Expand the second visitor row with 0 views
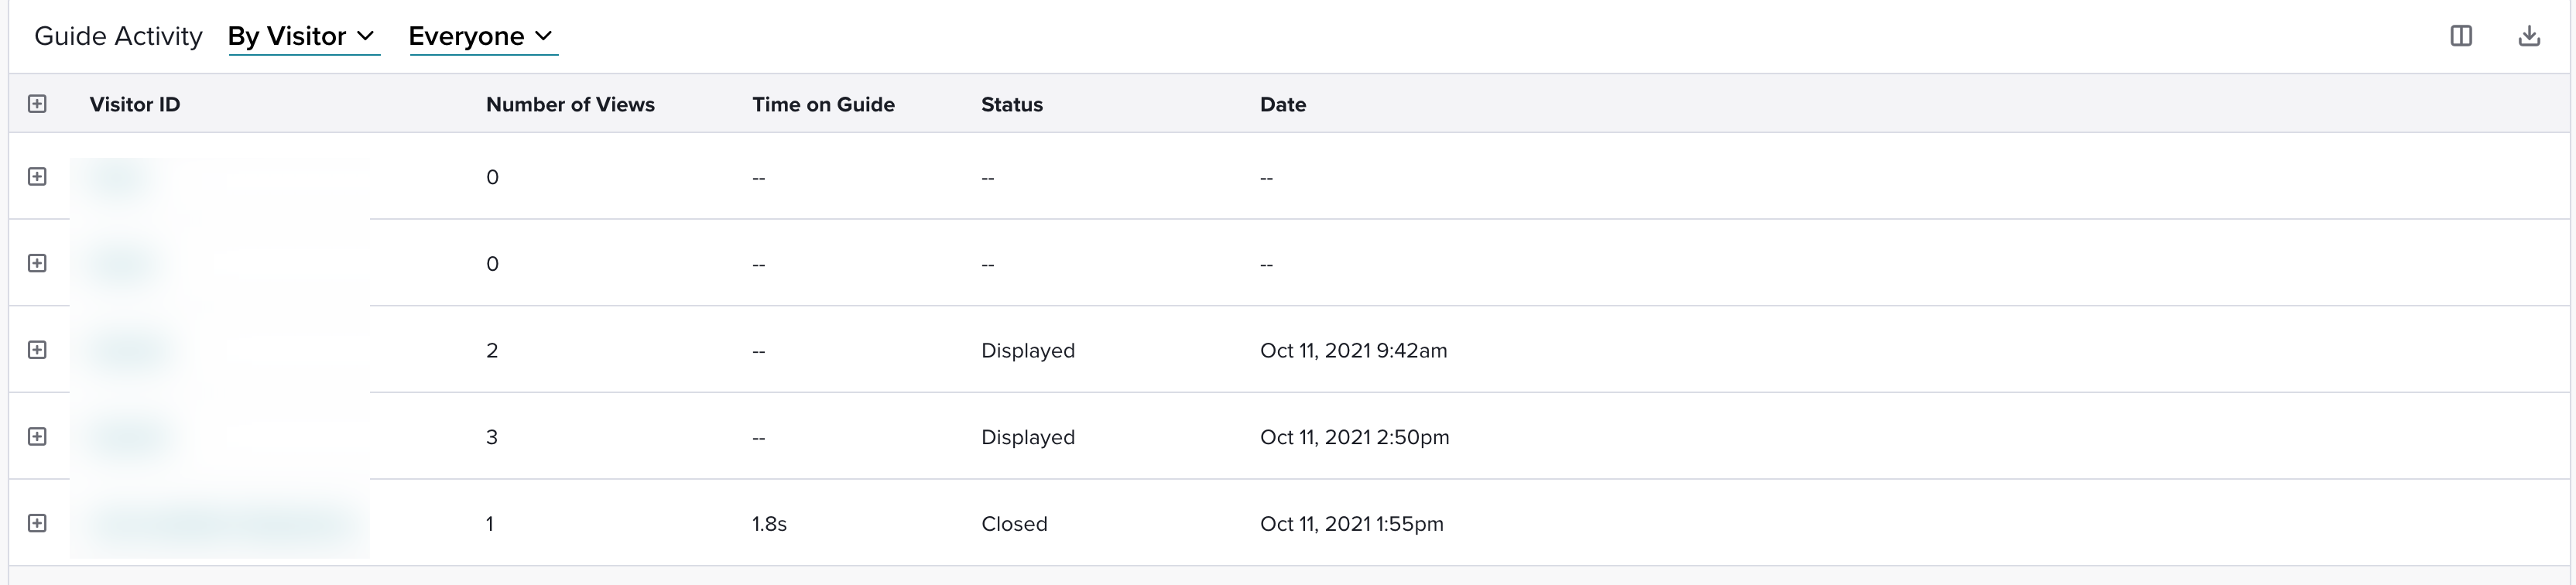This screenshot has width=2576, height=585. [x=37, y=263]
